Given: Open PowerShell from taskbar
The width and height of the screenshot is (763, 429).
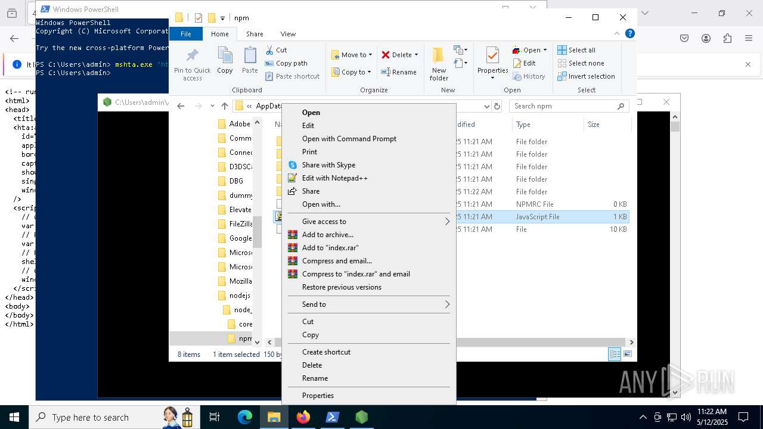Looking at the screenshot, I should point(333,417).
